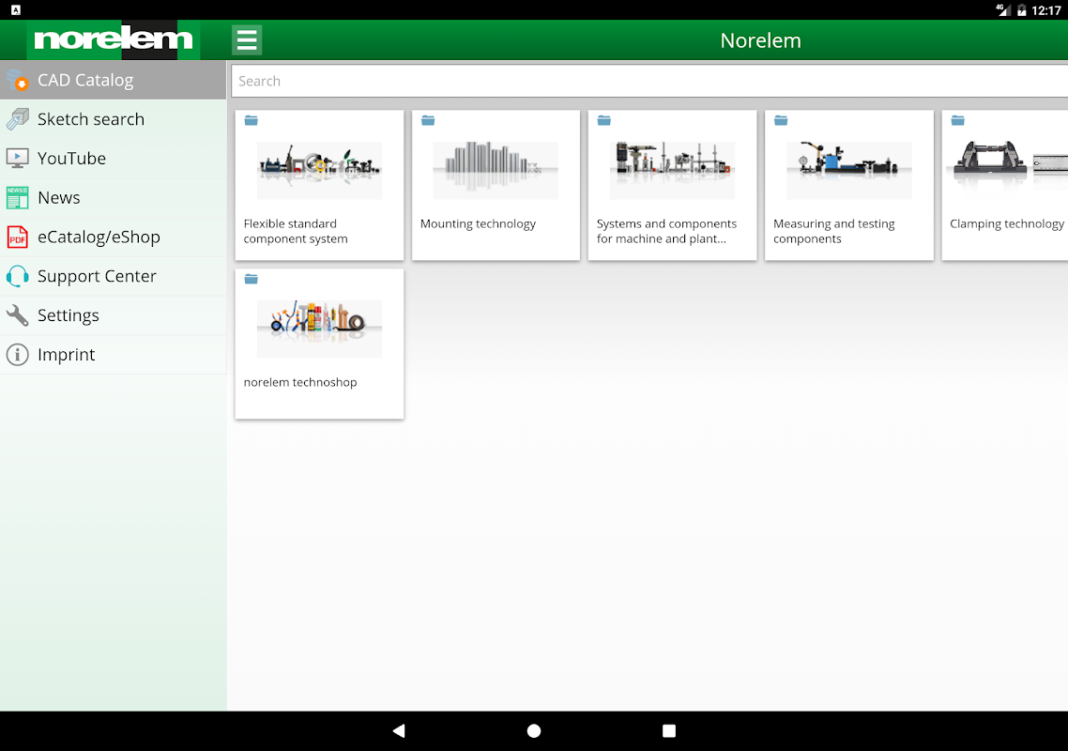View the Imprint page
Viewport: 1068px width, 751px height.
click(113, 354)
